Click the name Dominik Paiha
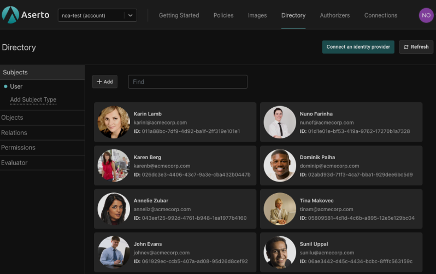 tap(317, 158)
